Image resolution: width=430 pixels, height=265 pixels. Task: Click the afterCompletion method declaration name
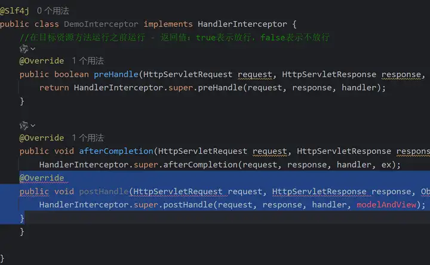click(117, 151)
